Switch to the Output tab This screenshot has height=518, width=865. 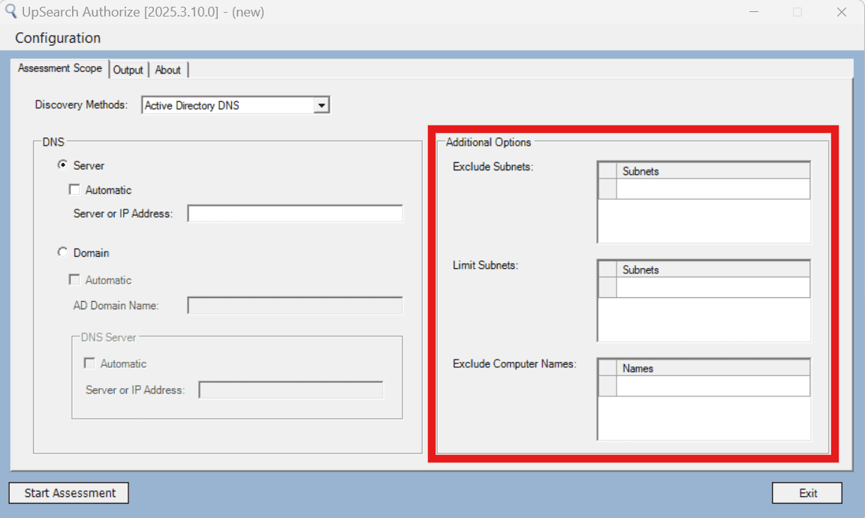point(128,70)
